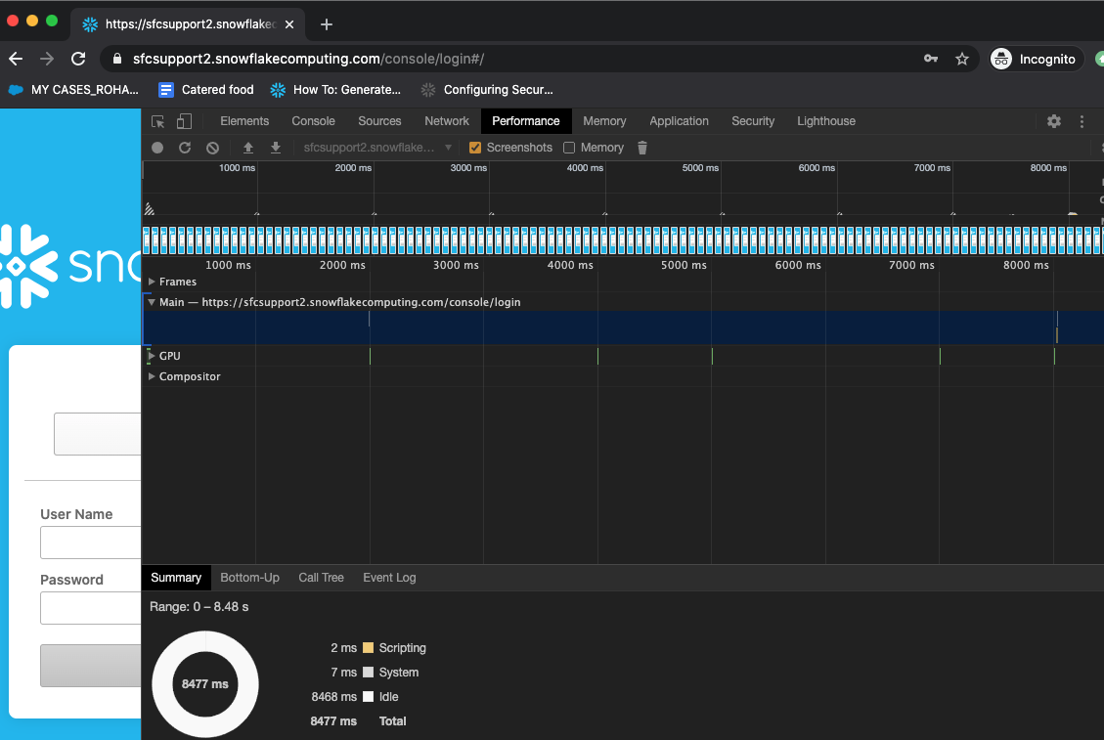
Task: Save the current performance profile
Action: 275,147
